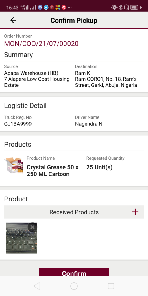Tap the battery indicator in status bar

[x=134, y=7]
